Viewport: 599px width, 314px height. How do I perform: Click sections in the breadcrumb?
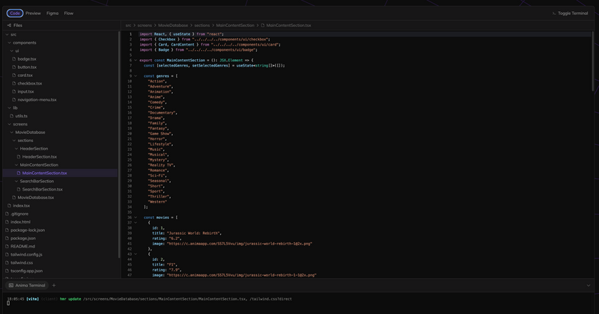coord(202,25)
